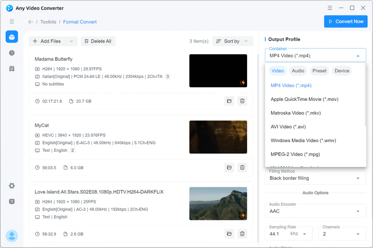Screen dimensions: 373x248
Task: Delete the Love.Island video item
Action: [242, 234]
